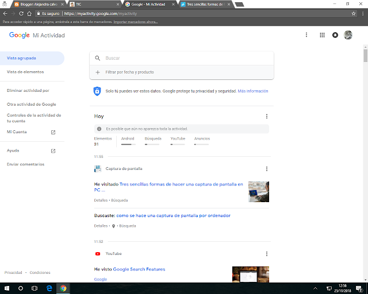Filter activity by Android
Viewport: 368px width, 294px height.
pyautogui.click(x=128, y=141)
